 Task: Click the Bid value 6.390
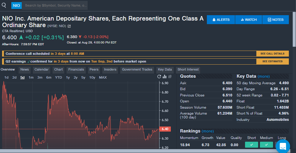pos(227,89)
